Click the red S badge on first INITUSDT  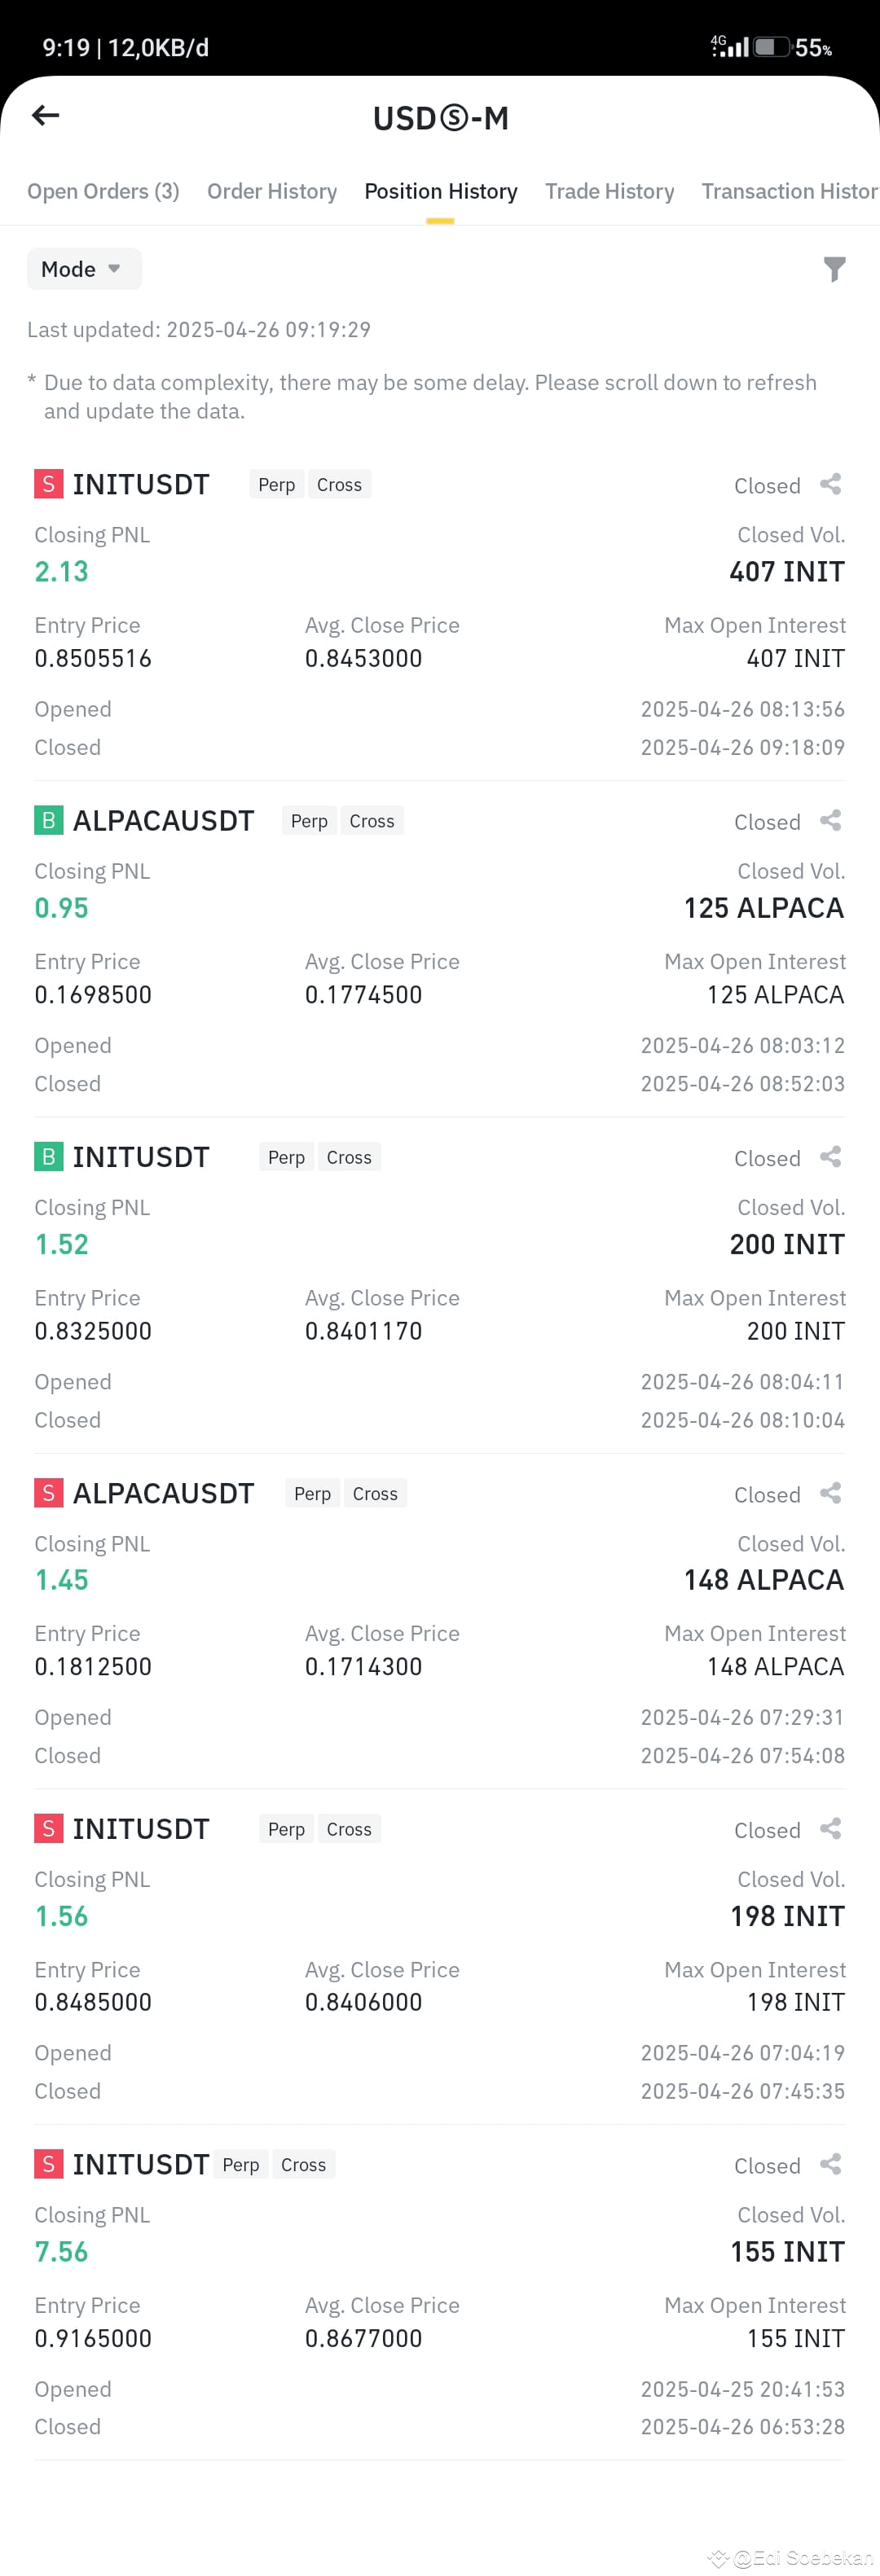click(x=49, y=484)
